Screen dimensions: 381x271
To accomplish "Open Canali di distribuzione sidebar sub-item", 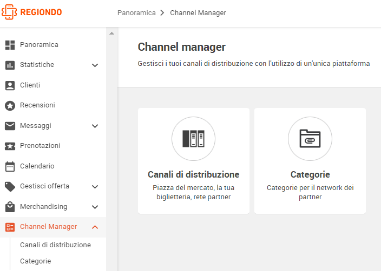I will click(x=55, y=245).
